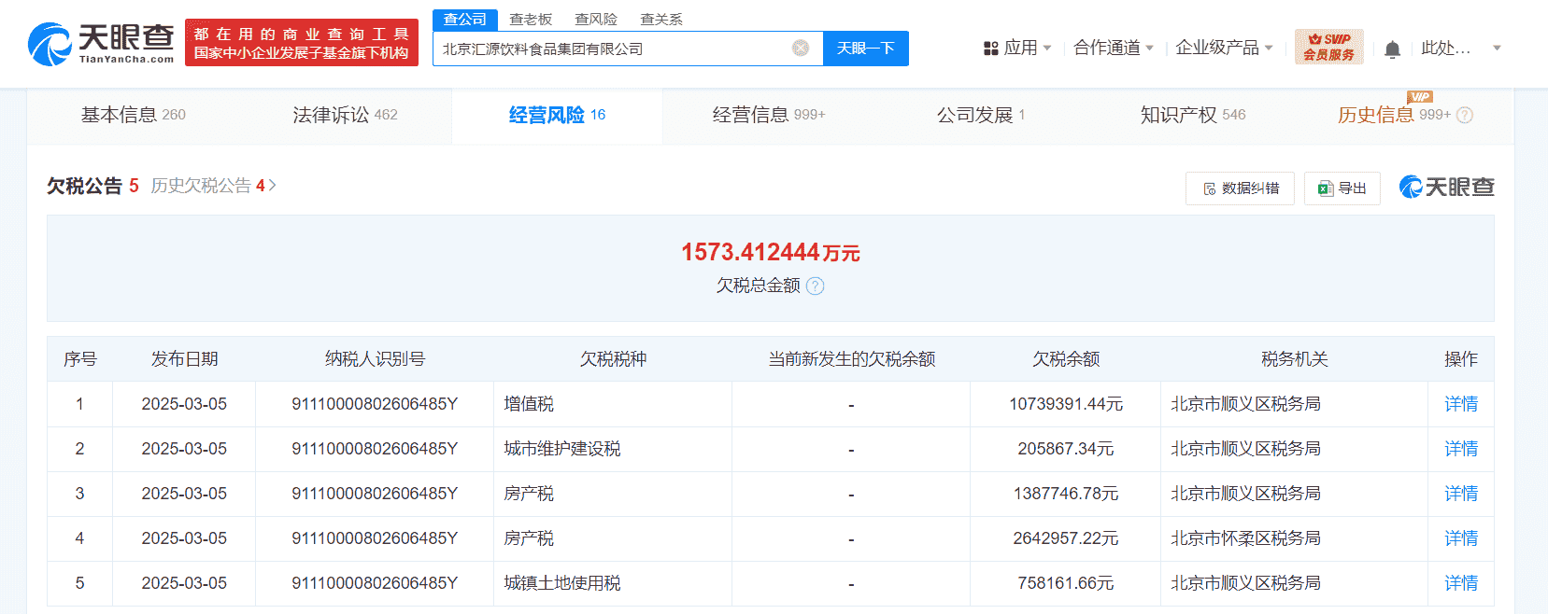The image size is (1548, 614).
Task: Clear the search box text icon
Action: tap(801, 49)
